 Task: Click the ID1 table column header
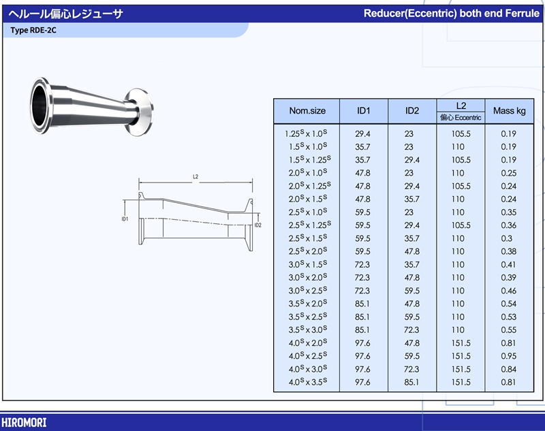(363, 111)
